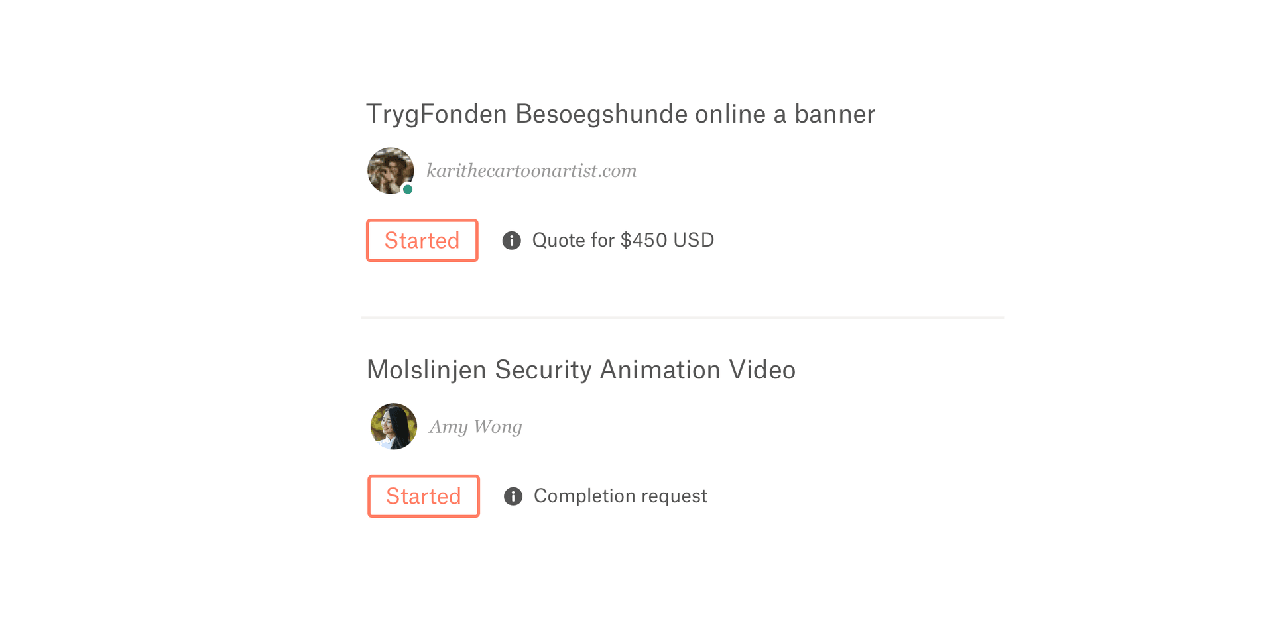
Task: View the Quote for $450 USD message
Action: [x=623, y=240]
